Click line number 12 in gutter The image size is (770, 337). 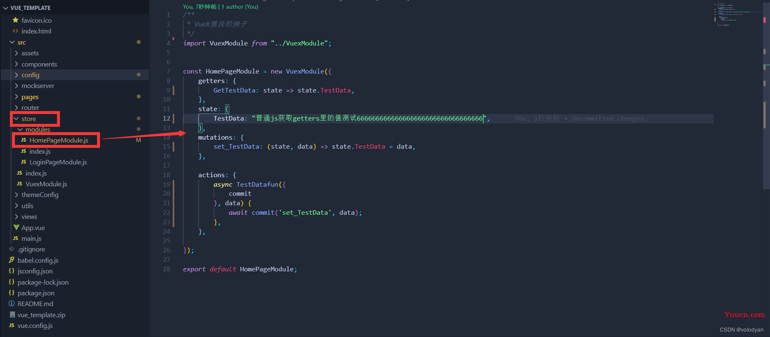coord(166,118)
